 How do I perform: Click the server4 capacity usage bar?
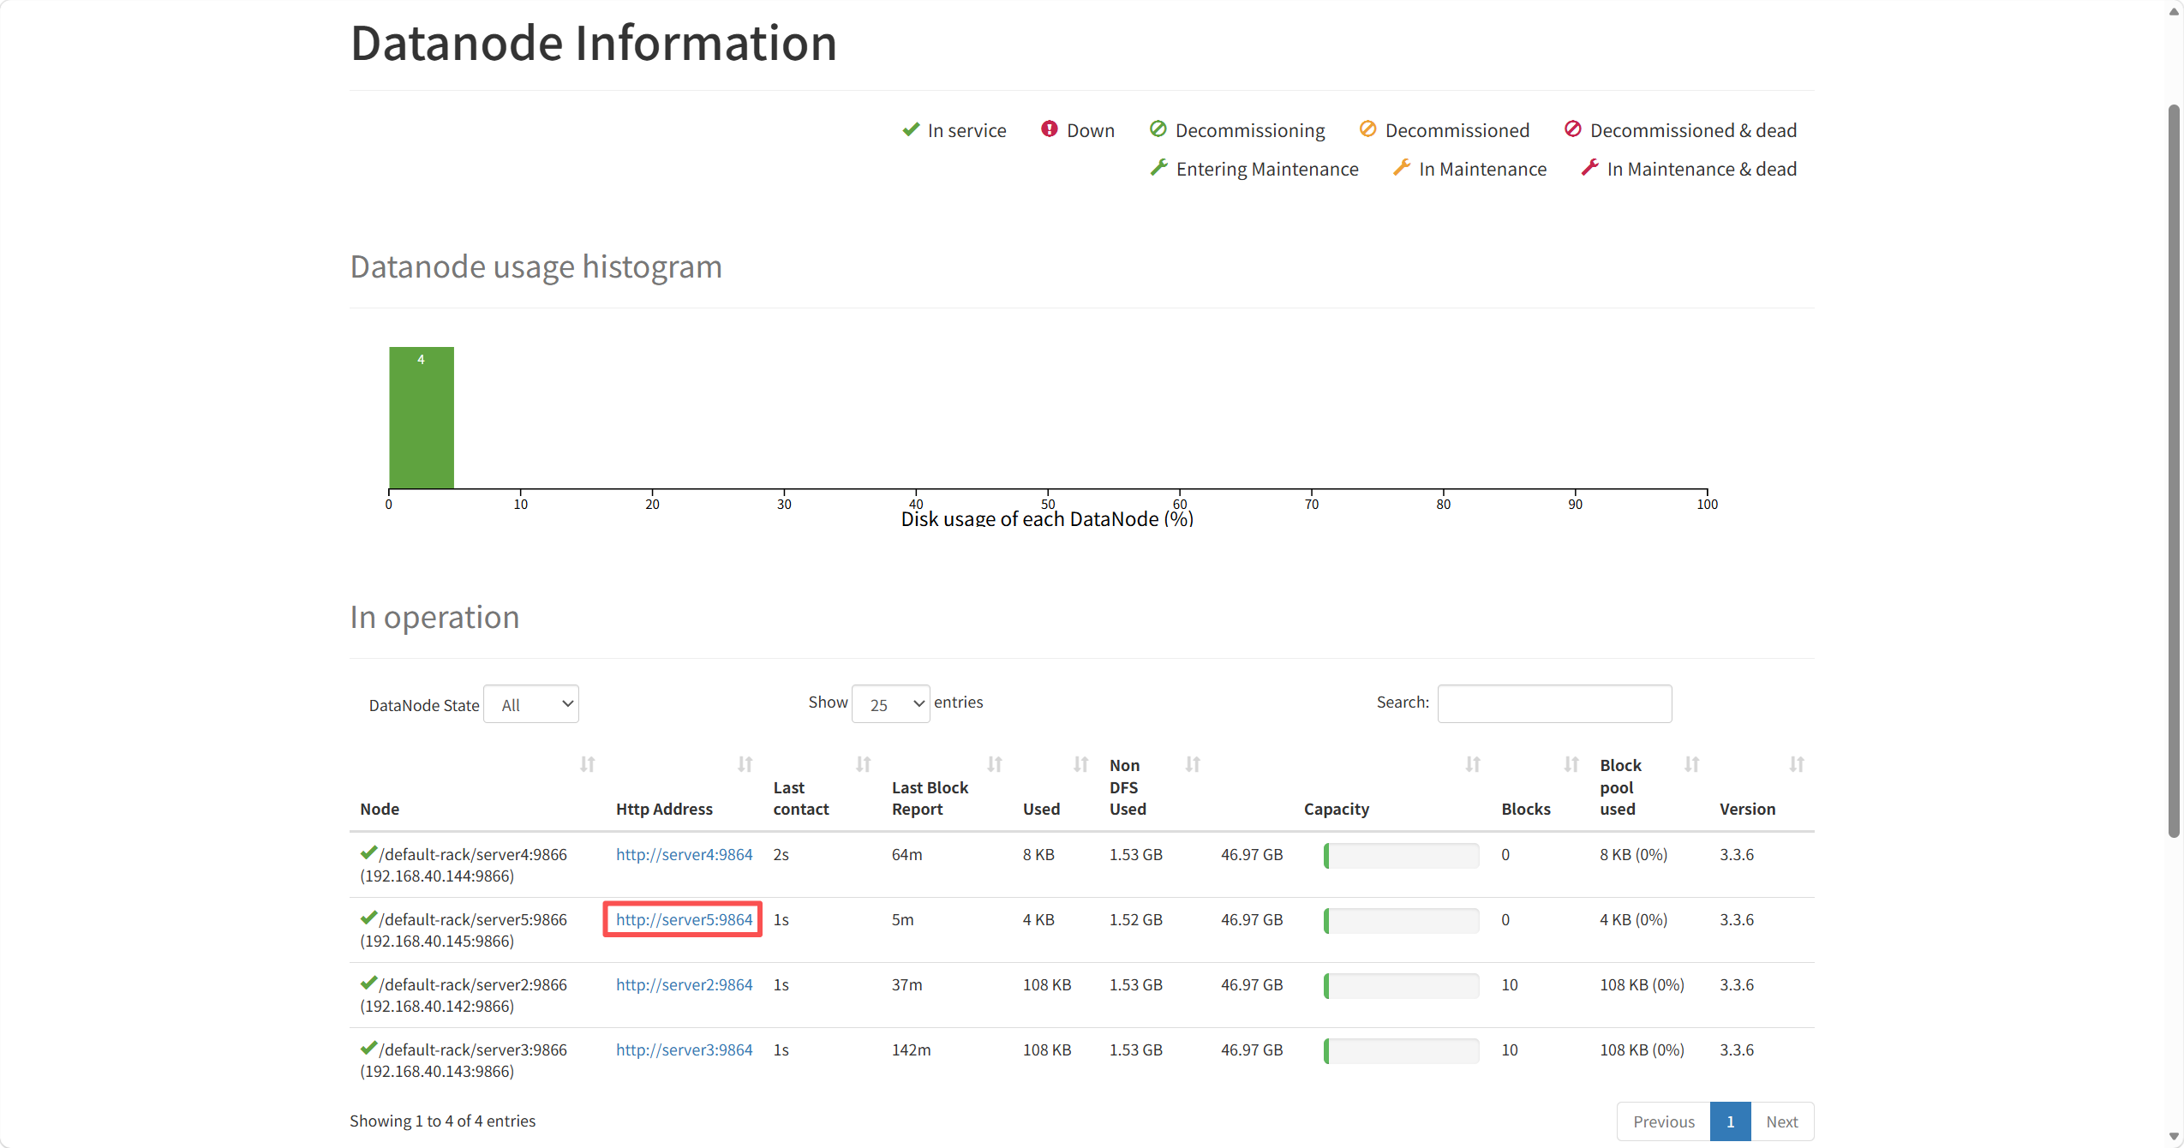coord(1401,855)
